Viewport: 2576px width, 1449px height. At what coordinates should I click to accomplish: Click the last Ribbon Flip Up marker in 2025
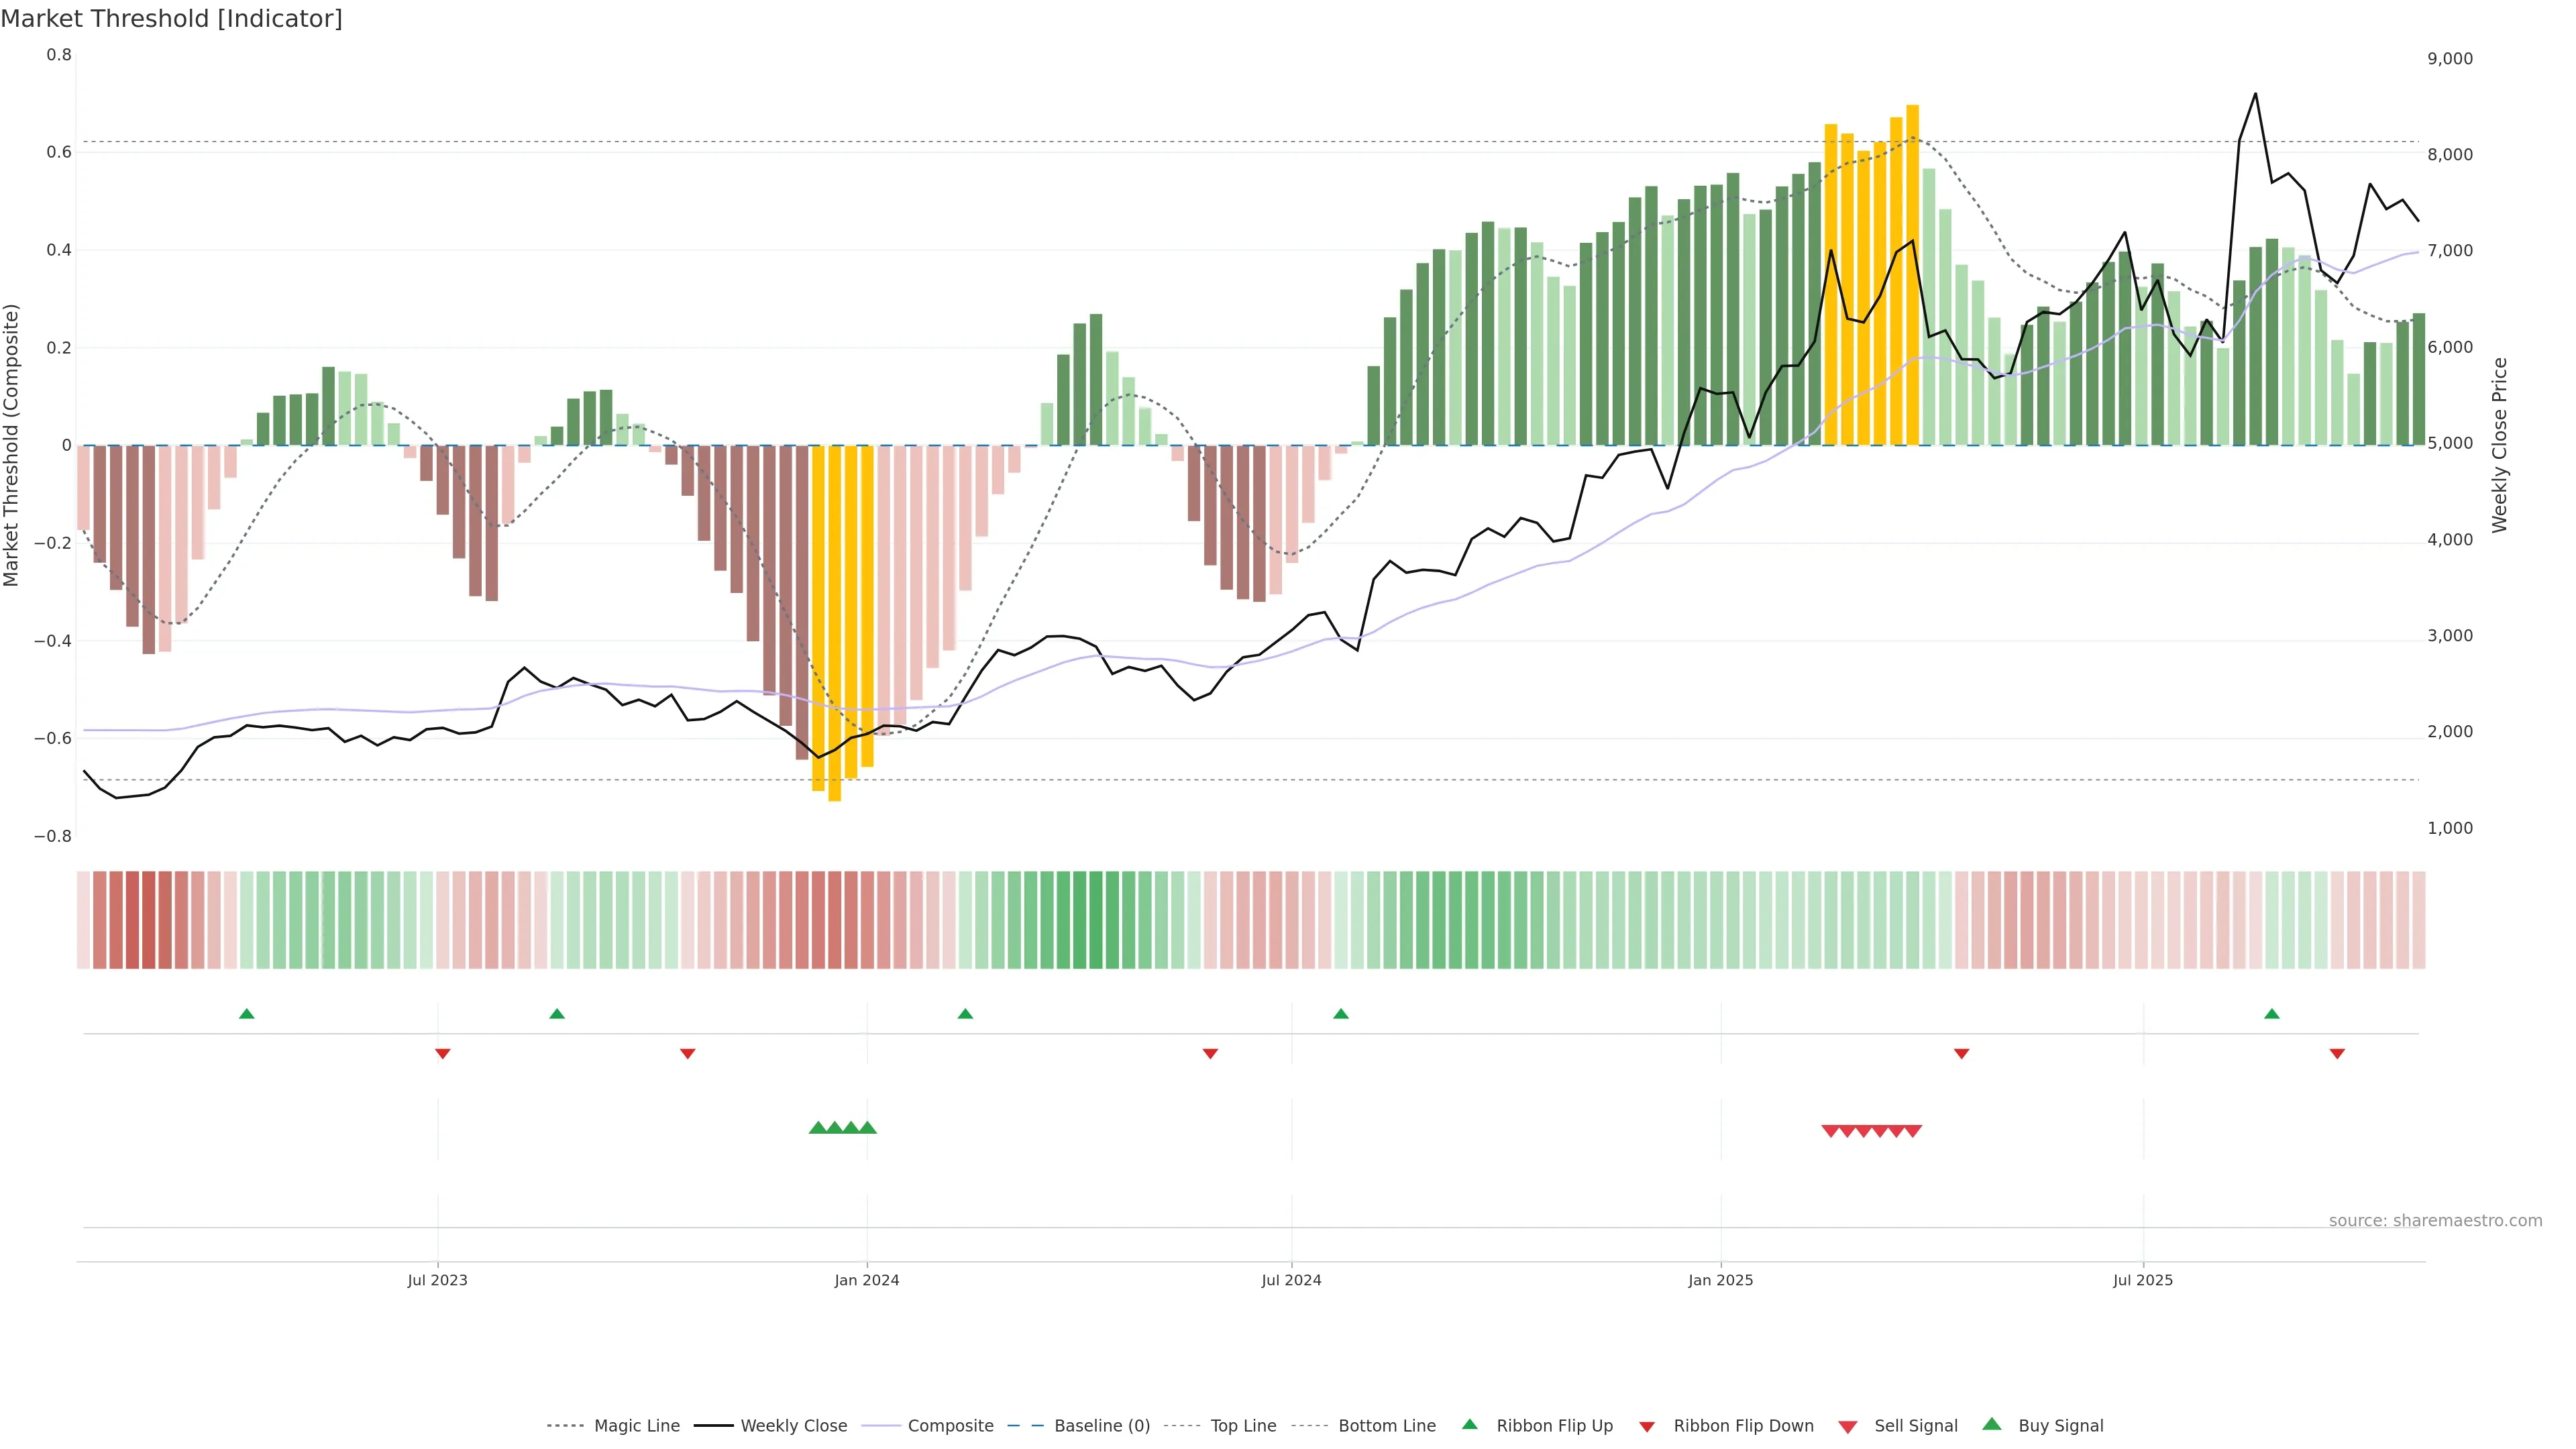tap(2272, 1014)
